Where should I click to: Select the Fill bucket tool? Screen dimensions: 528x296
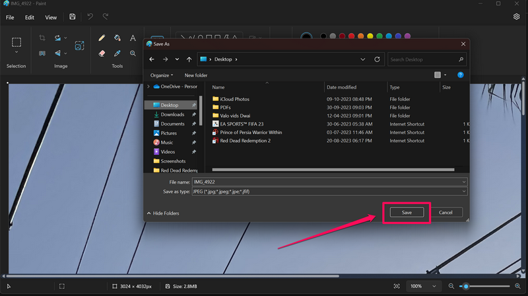click(x=117, y=38)
